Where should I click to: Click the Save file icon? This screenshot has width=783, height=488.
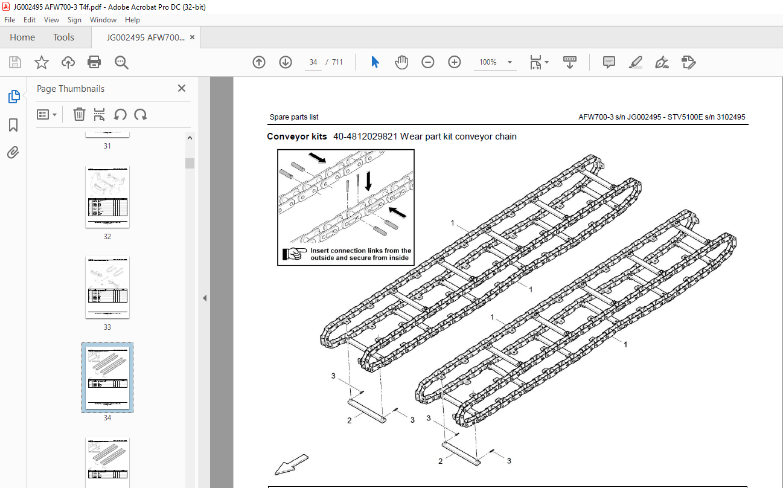(15, 62)
